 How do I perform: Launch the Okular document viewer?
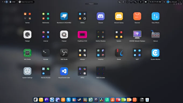tap(119, 53)
